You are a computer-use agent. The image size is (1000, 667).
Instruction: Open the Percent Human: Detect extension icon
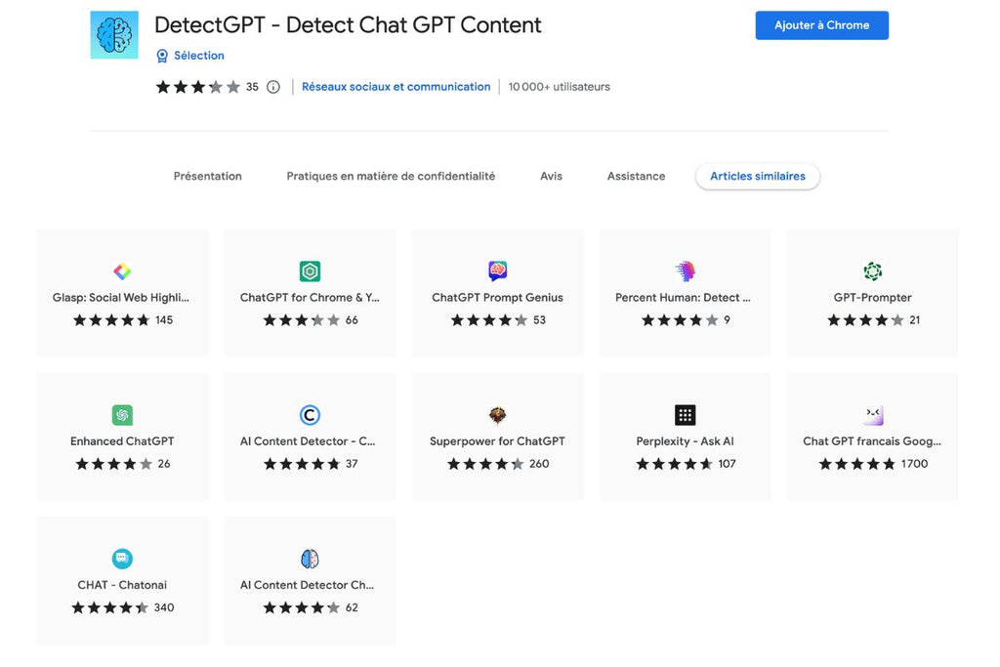(x=685, y=271)
